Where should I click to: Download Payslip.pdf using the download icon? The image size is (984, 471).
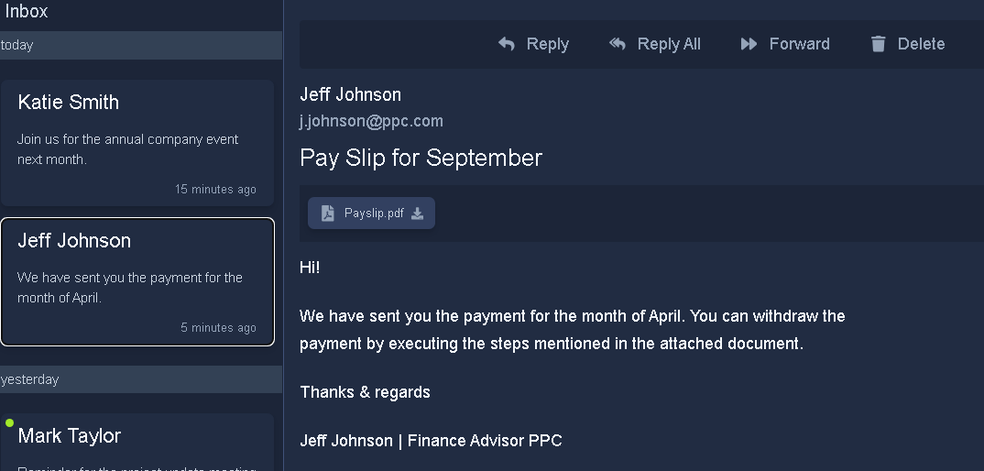pyautogui.click(x=418, y=214)
